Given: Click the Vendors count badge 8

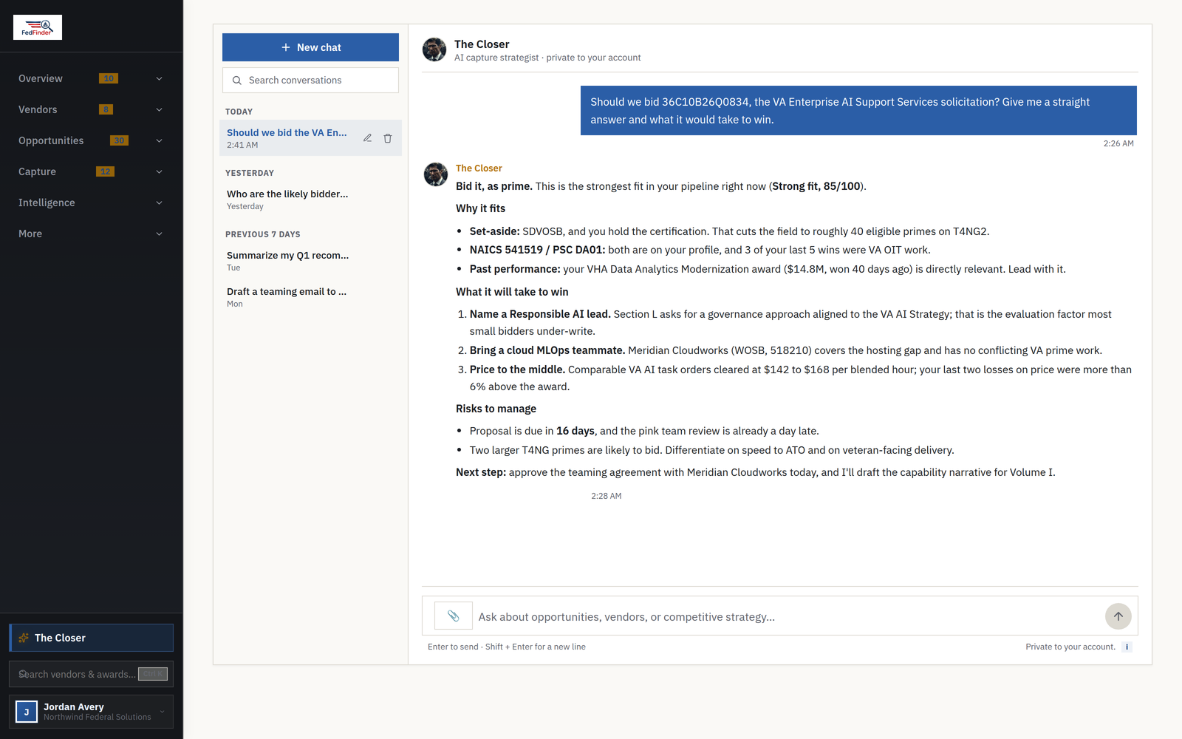Looking at the screenshot, I should click(x=106, y=109).
